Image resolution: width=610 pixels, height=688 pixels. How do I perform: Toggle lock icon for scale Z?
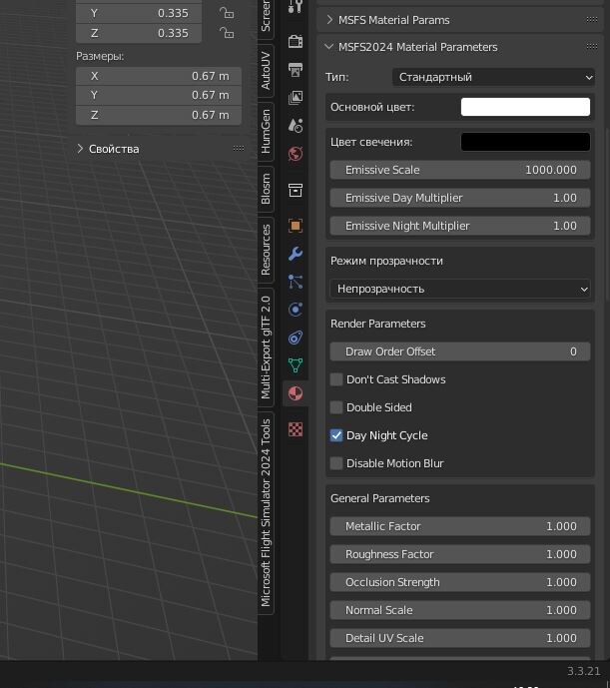tap(227, 33)
